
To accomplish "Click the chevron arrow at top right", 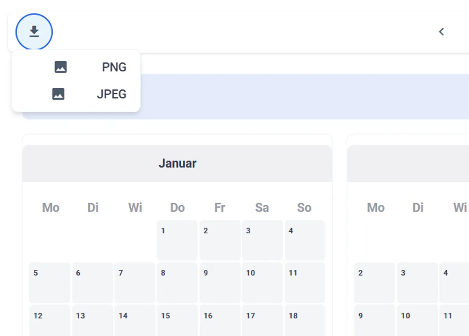I will click(x=441, y=32).
